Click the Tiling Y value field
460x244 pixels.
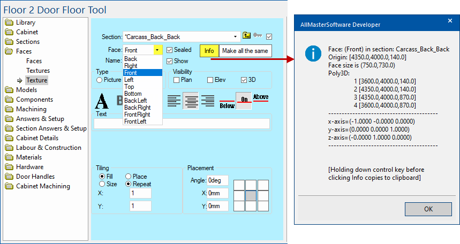140,206
